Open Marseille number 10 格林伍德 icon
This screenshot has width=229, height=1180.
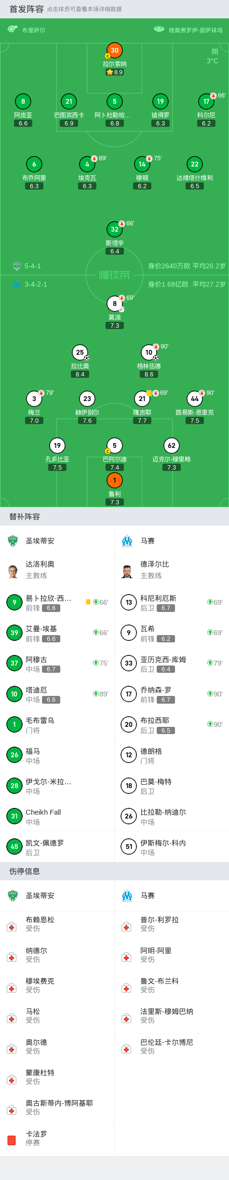[149, 352]
